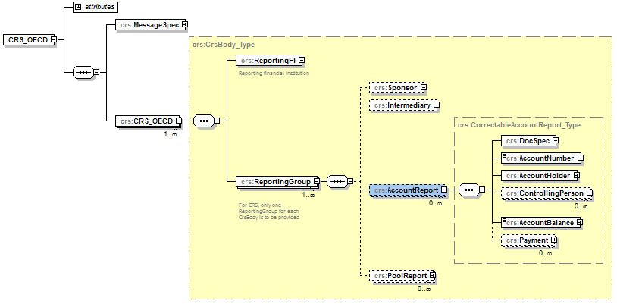Select the crs:MessageSpec element box

pos(152,25)
